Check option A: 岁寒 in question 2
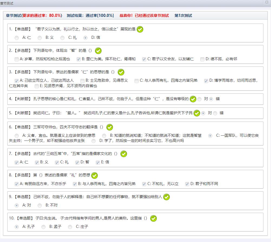Image resolution: width=271 pixels, height=242 pixels. pos(17,59)
